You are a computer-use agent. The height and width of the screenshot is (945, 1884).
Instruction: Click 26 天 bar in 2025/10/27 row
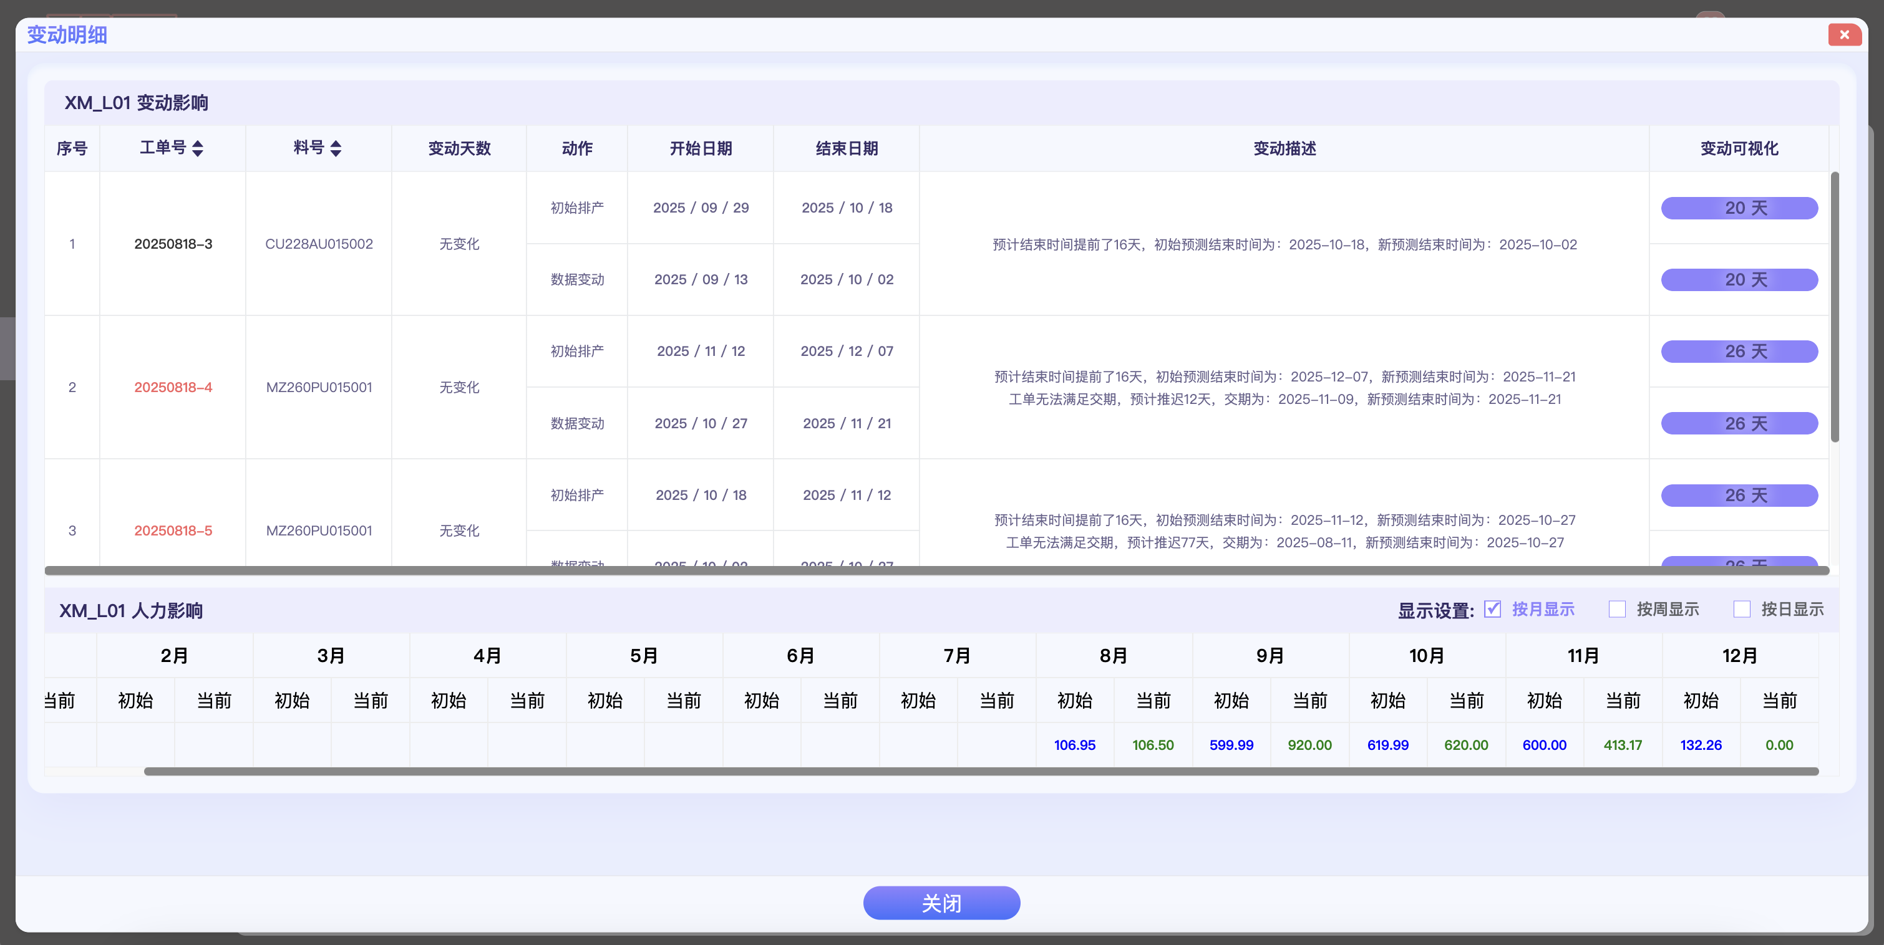(x=1739, y=423)
